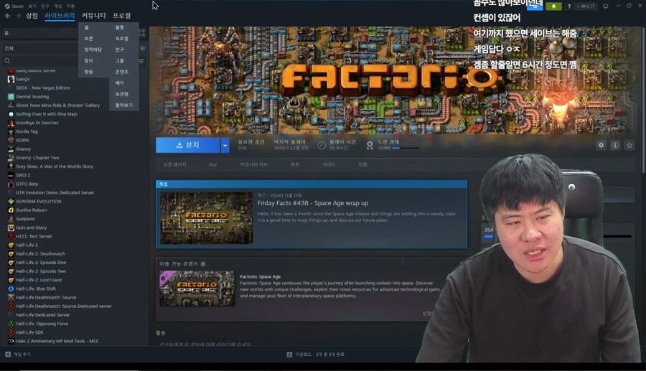
Task: Select Half-Life 2 in the game list
Action: pos(27,245)
